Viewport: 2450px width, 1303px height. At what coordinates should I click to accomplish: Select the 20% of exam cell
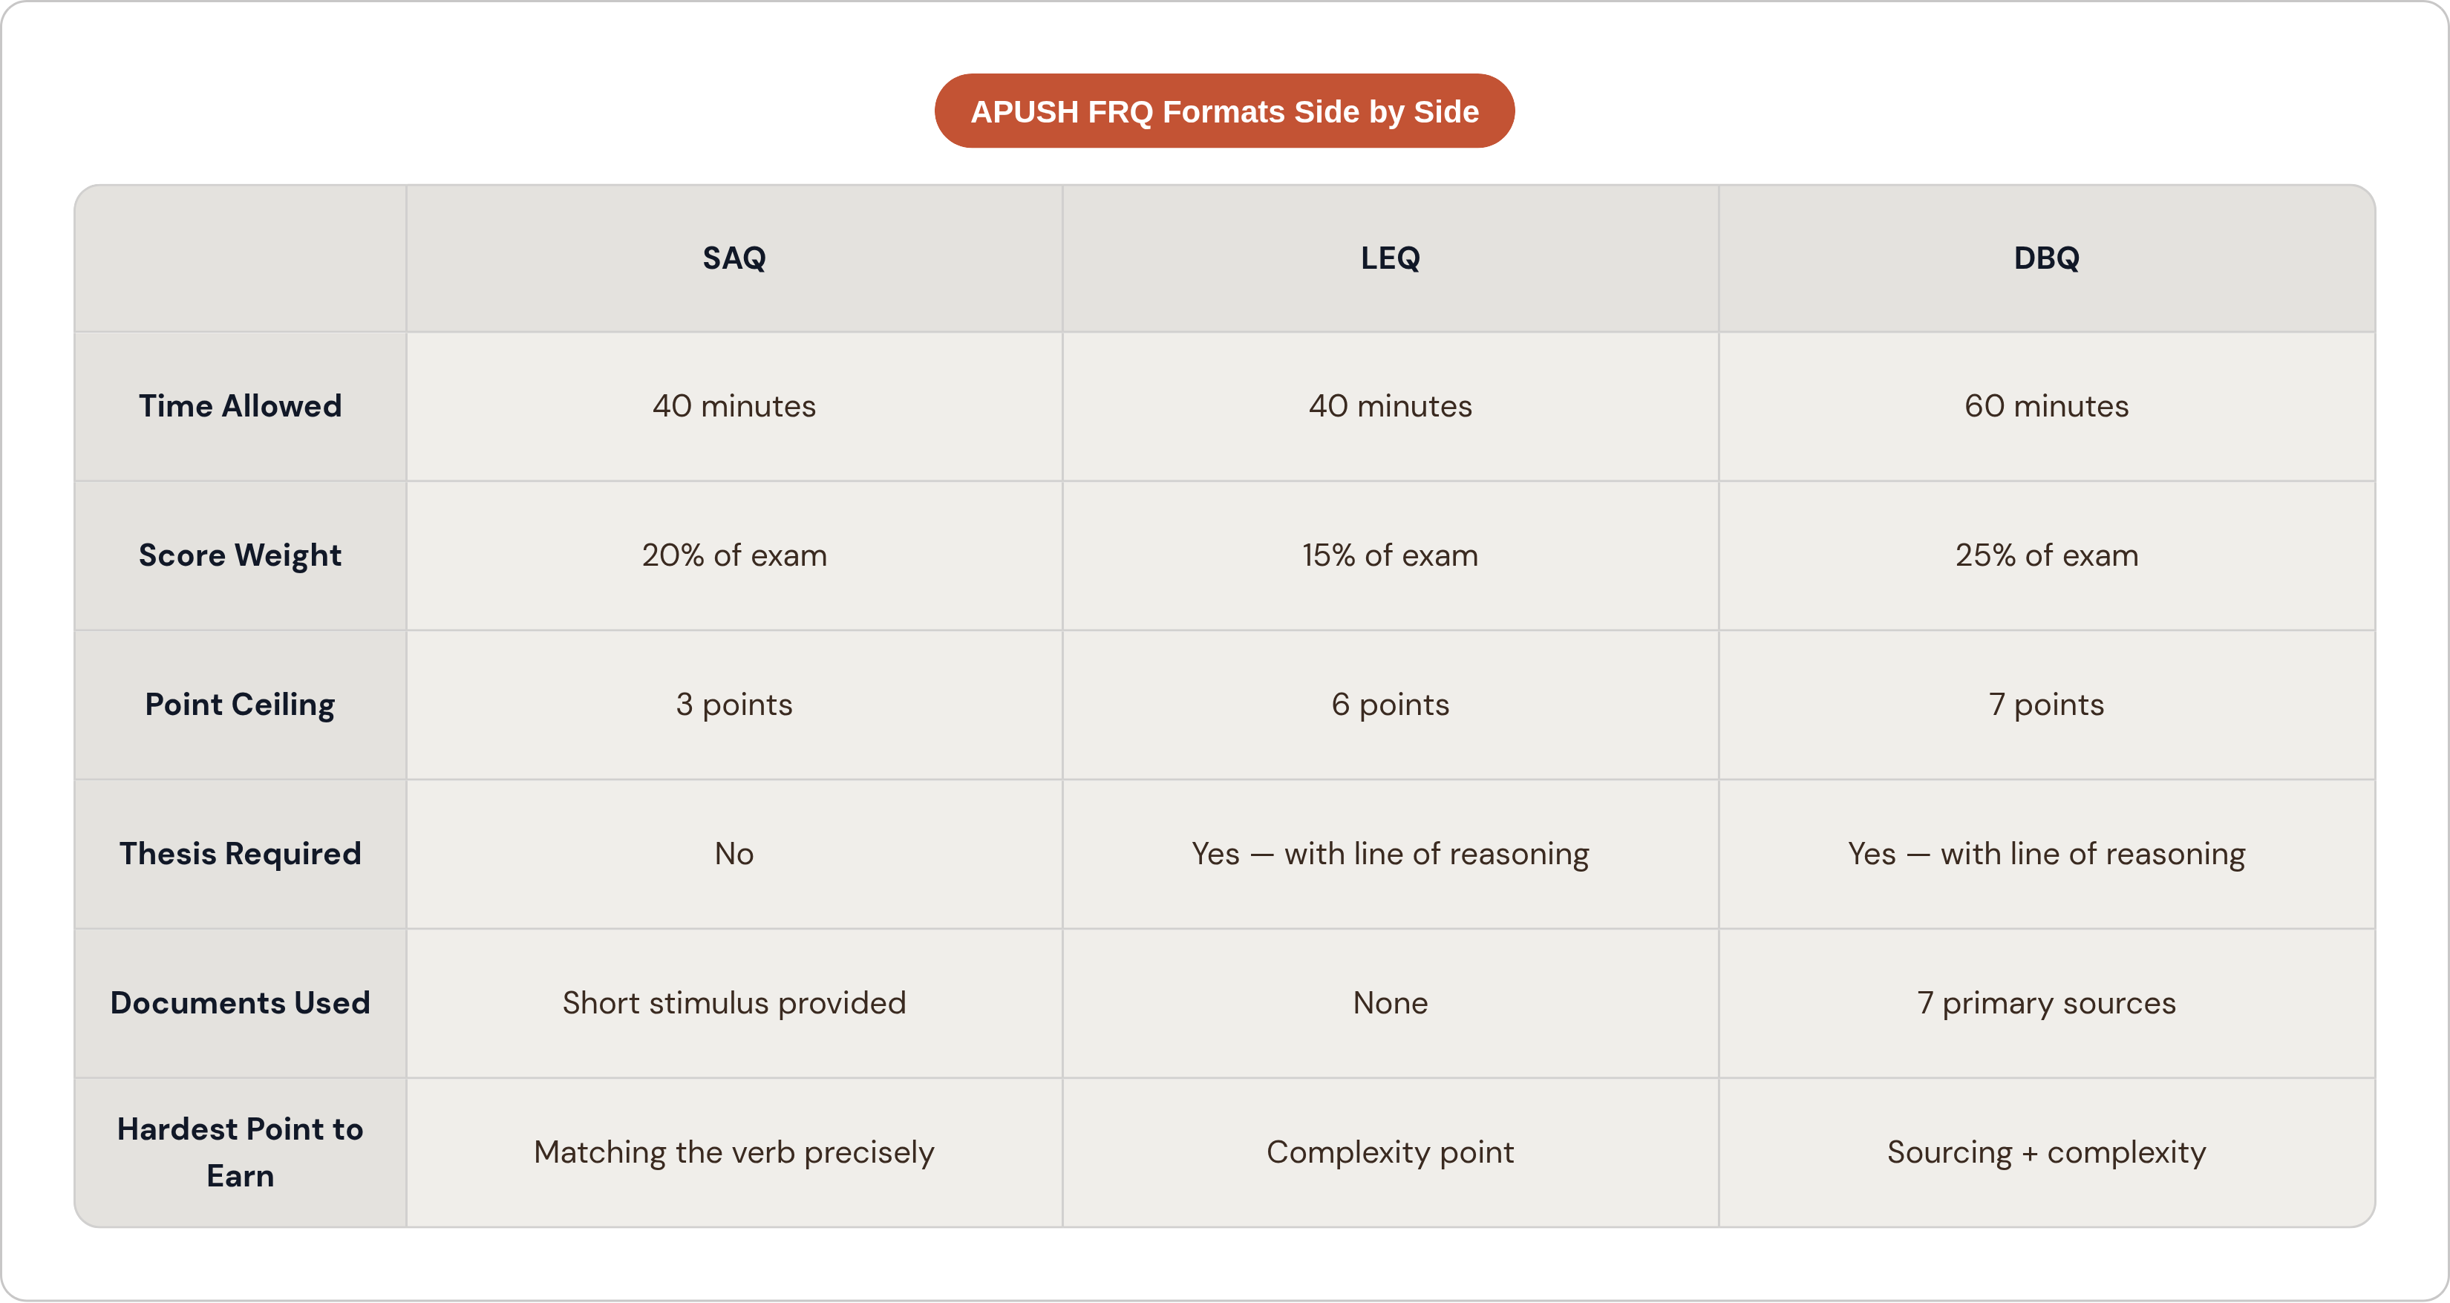click(x=734, y=555)
